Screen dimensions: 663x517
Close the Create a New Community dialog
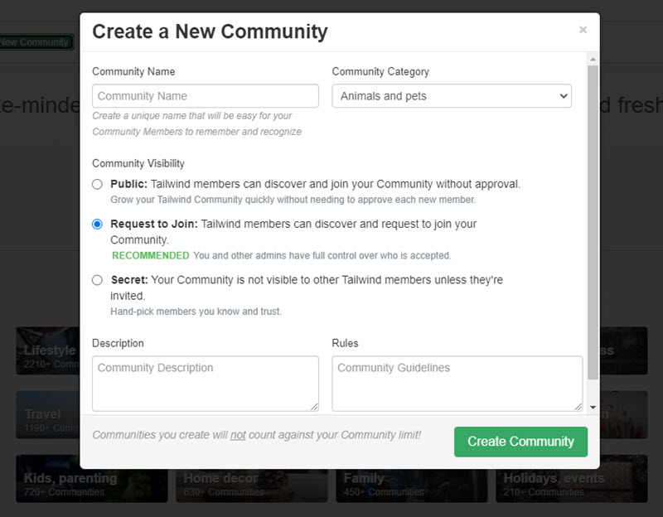tap(583, 30)
